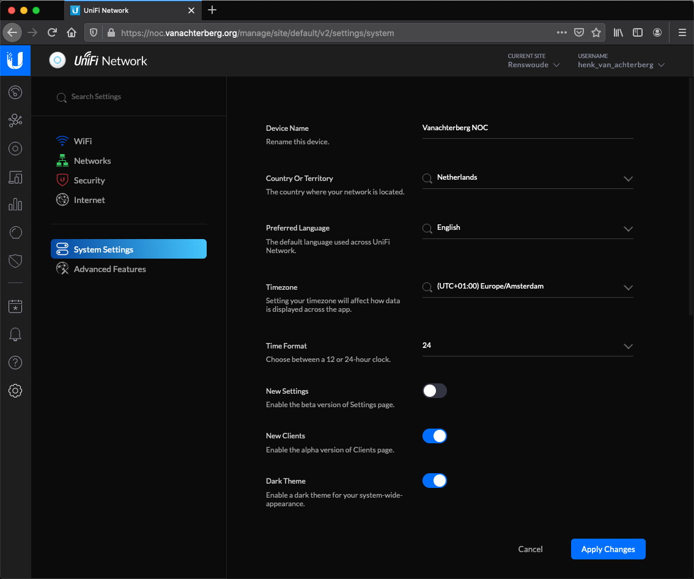Open the browser Library icon
Screen dimensions: 694x579
(618, 33)
